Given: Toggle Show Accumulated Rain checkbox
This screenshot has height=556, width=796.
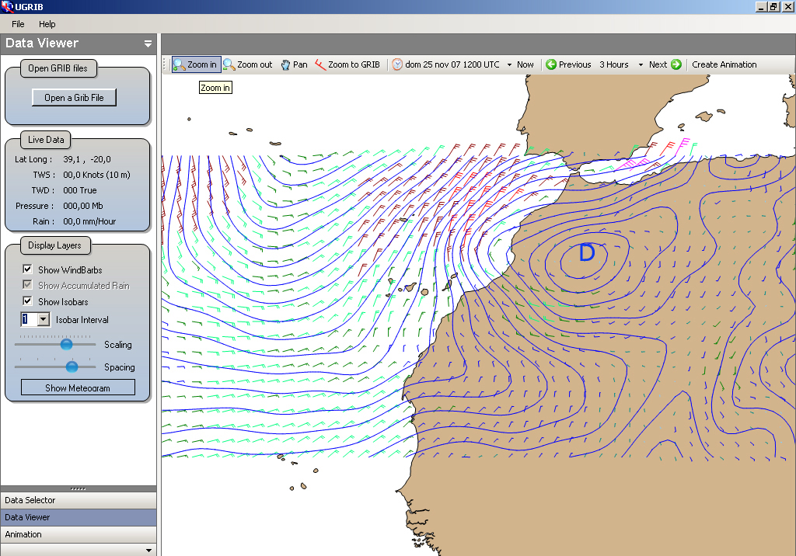Looking at the screenshot, I should (x=27, y=285).
